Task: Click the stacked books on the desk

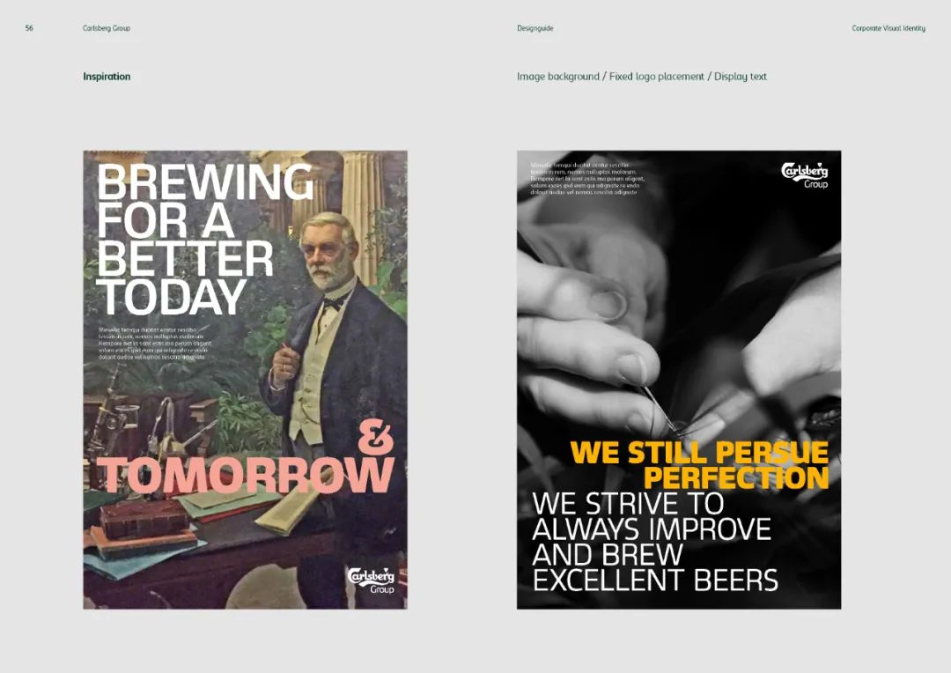Action: [144, 528]
